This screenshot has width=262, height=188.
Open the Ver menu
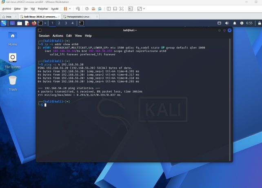tap(26, 9)
